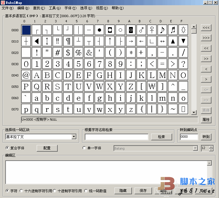
Task: Select the single eighth note character cell
Action: point(162,30)
